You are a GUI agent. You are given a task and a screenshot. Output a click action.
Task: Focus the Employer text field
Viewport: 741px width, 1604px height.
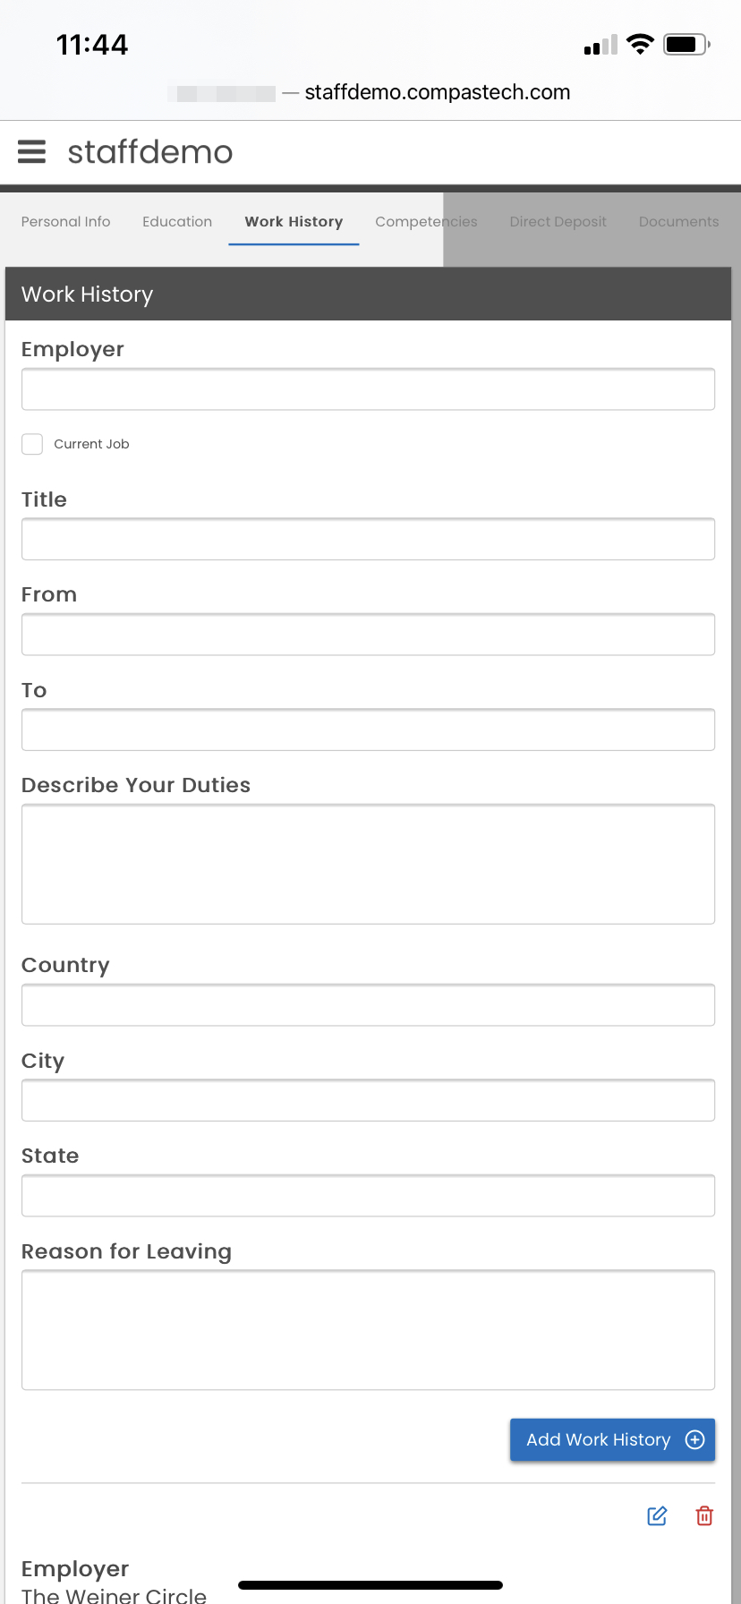click(x=368, y=389)
